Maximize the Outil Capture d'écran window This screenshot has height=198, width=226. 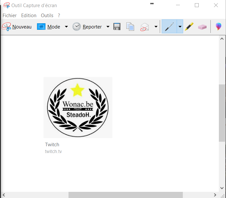(197, 5)
